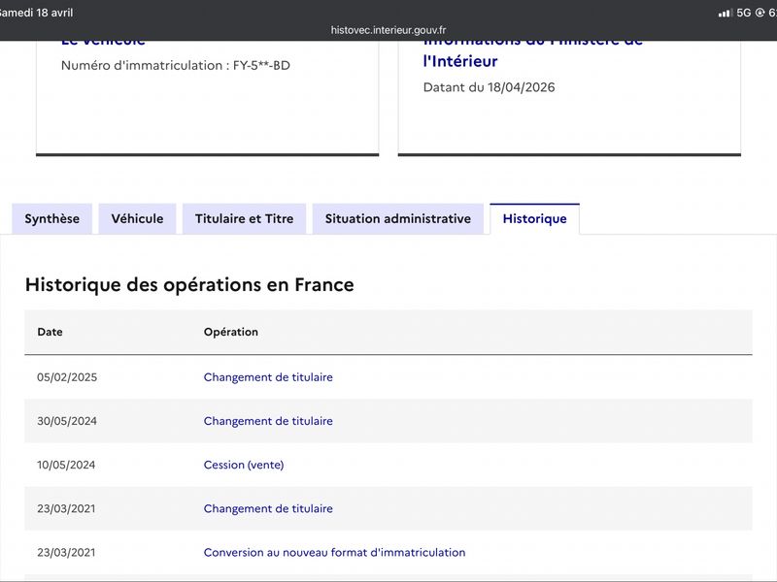Click the Cession (vente) operation link
The width and height of the screenshot is (777, 582).
click(x=244, y=465)
